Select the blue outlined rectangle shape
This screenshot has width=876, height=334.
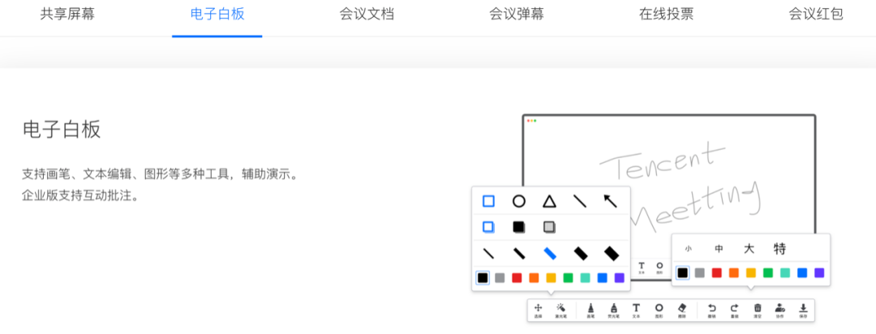tap(488, 201)
